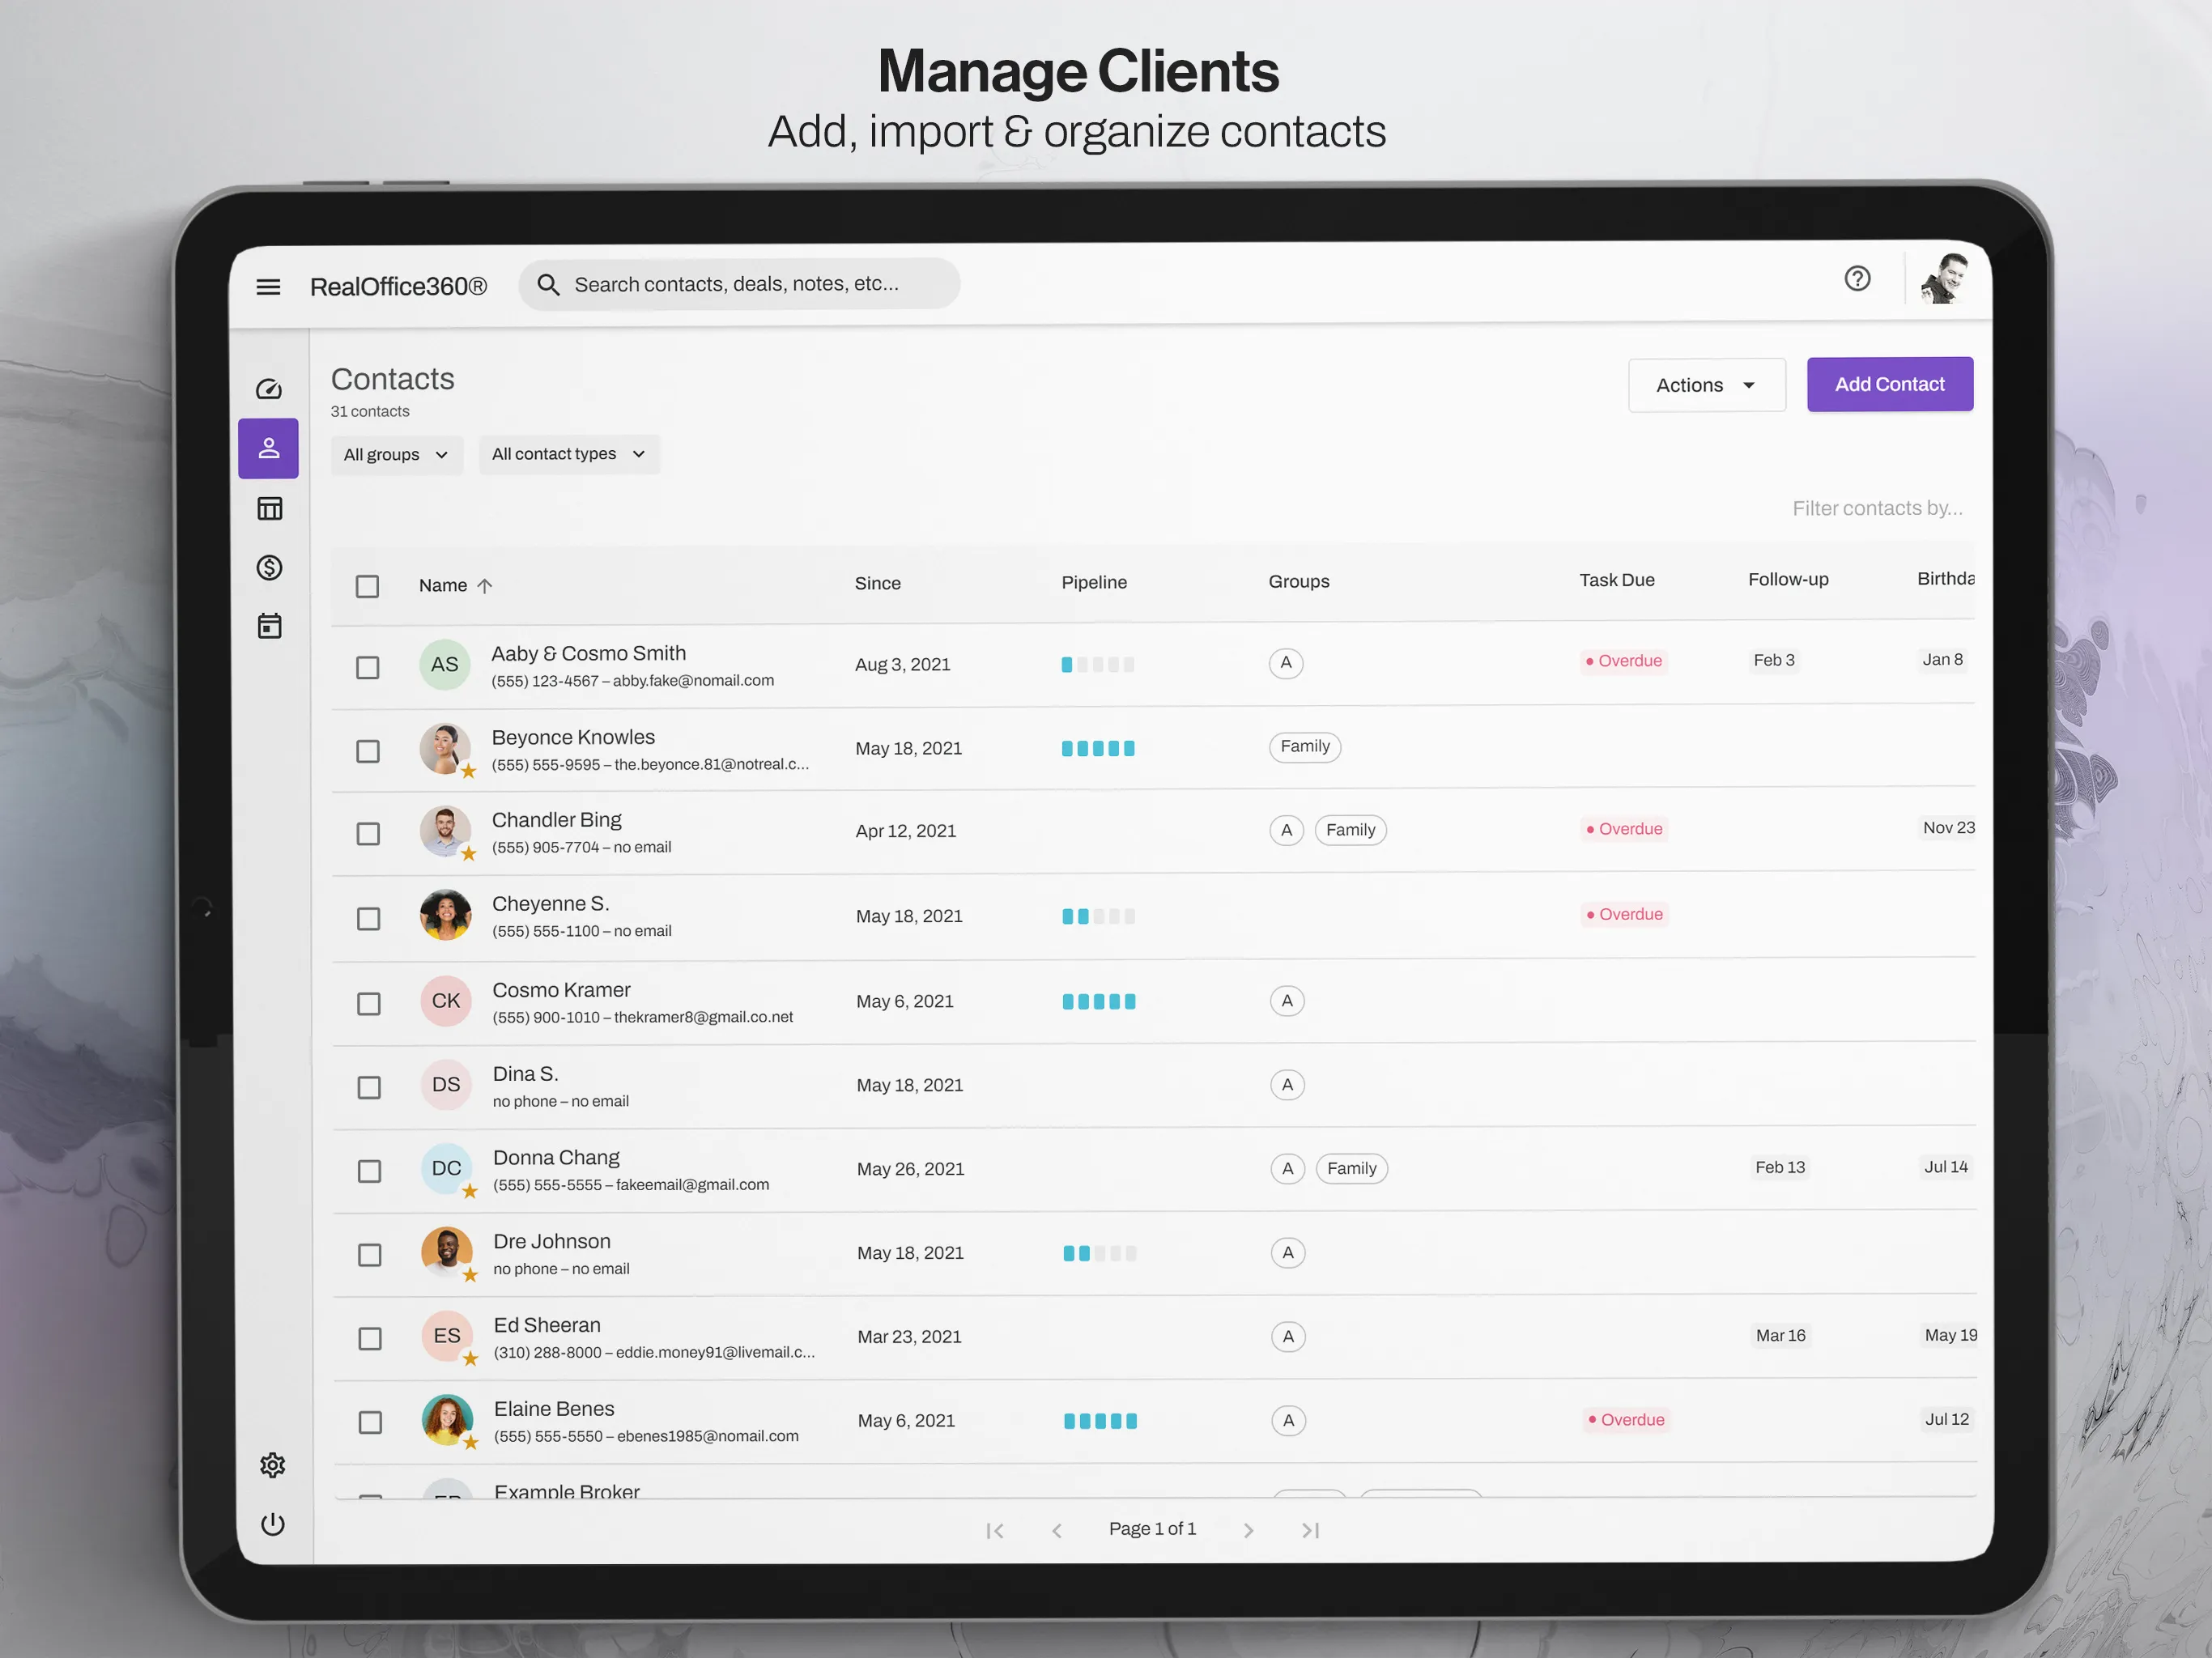Open Cosmo Kramer contact name
This screenshot has width=2212, height=1658.
[x=561, y=990]
